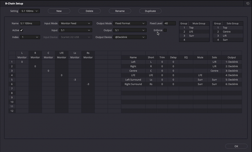Click the Rename button
Image resolution: width=252 pixels, height=152 pixels.
(x=120, y=11)
